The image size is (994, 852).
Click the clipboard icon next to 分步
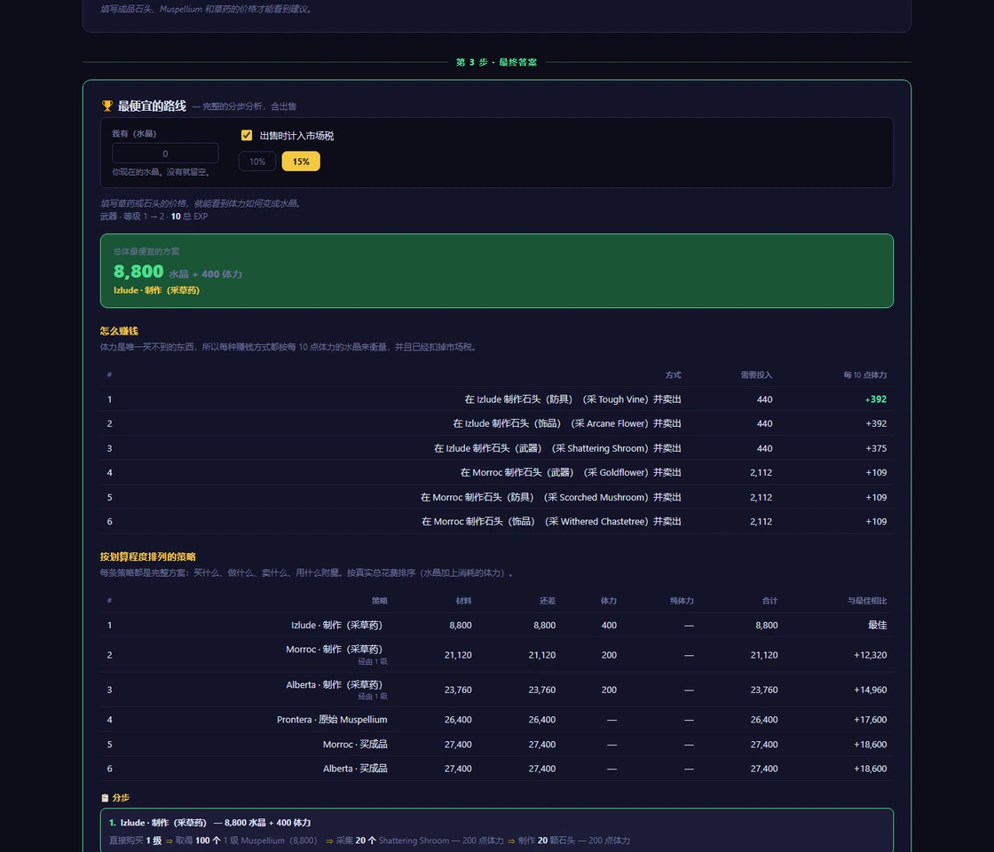click(x=105, y=798)
